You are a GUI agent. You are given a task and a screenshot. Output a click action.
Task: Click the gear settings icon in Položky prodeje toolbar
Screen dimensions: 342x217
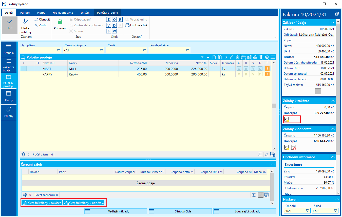point(267,57)
